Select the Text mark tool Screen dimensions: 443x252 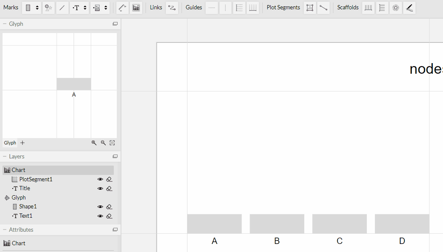[x=76, y=7]
